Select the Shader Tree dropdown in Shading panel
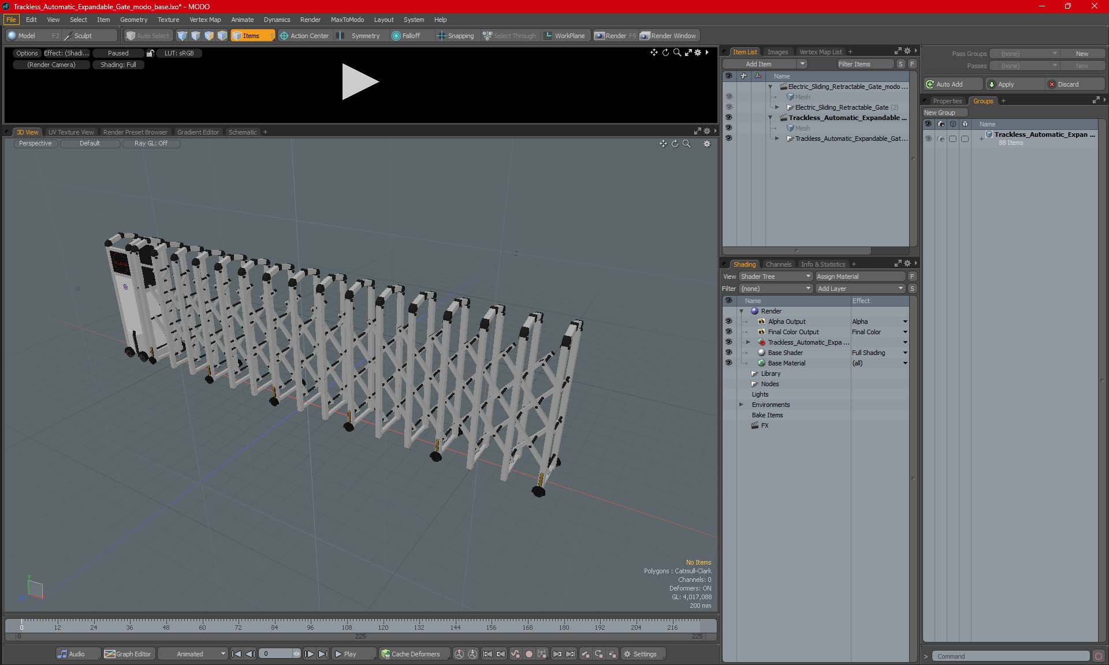1109x665 pixels. [775, 275]
